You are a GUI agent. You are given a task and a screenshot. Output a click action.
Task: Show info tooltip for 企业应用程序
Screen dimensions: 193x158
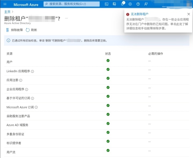pyautogui.click(x=27, y=89)
